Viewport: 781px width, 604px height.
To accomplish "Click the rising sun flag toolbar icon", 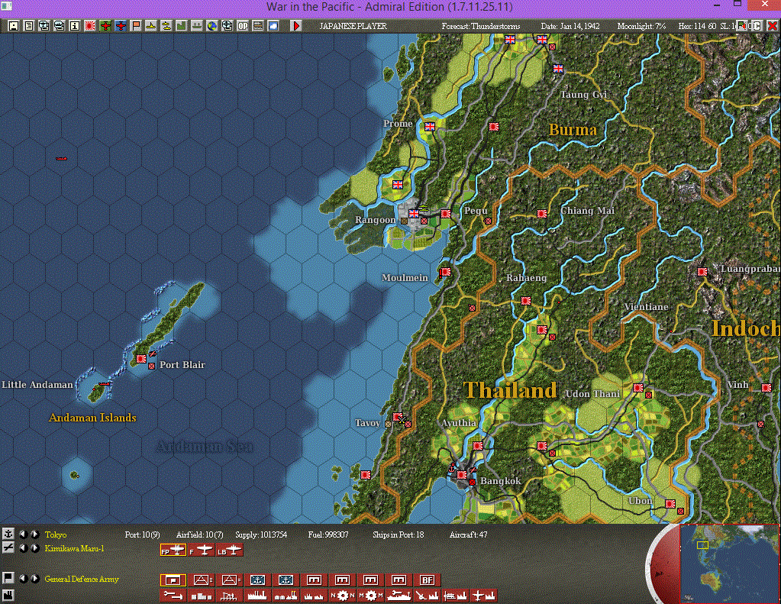I will tap(90, 26).
